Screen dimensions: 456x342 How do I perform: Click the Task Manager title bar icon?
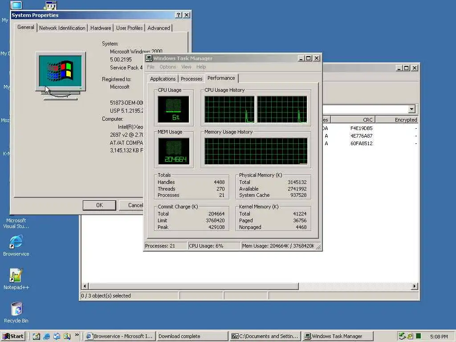coord(149,58)
